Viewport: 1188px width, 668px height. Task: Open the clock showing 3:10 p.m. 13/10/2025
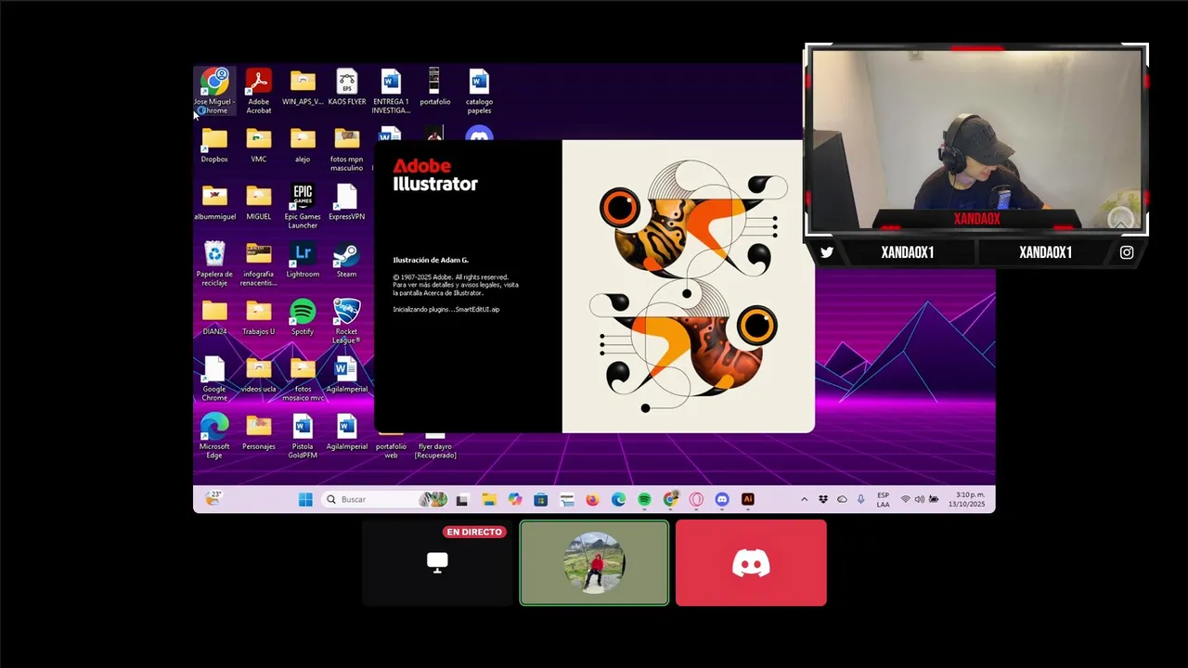point(967,499)
